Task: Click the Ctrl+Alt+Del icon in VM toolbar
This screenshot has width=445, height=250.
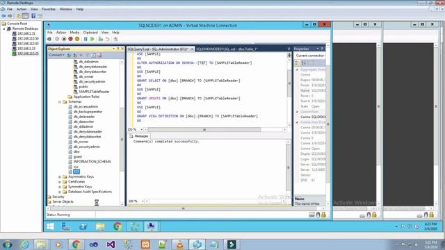Action: pos(49,39)
